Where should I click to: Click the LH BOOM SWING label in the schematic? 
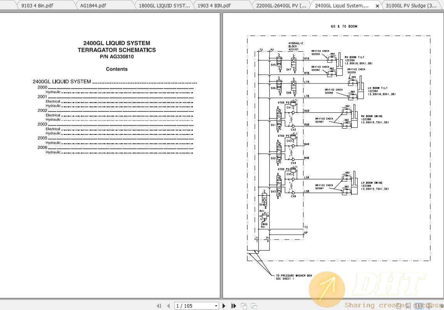click(372, 183)
